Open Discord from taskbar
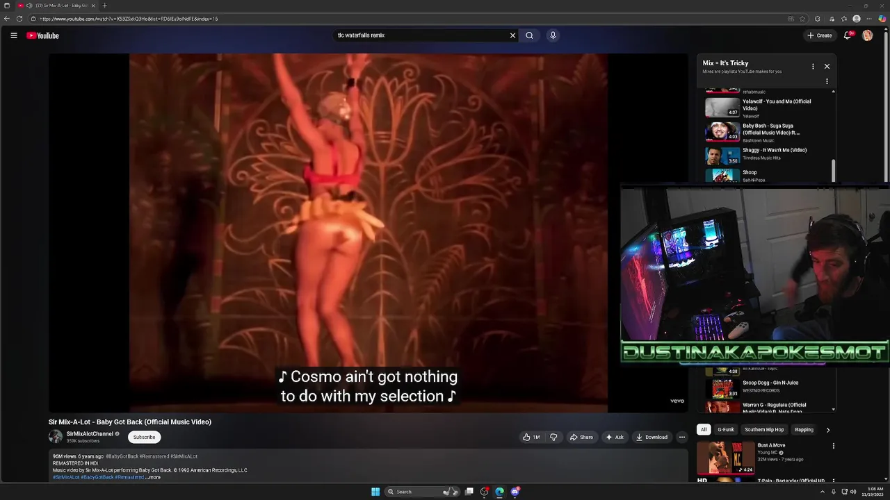Screen dimensions: 890x500 coord(515,492)
